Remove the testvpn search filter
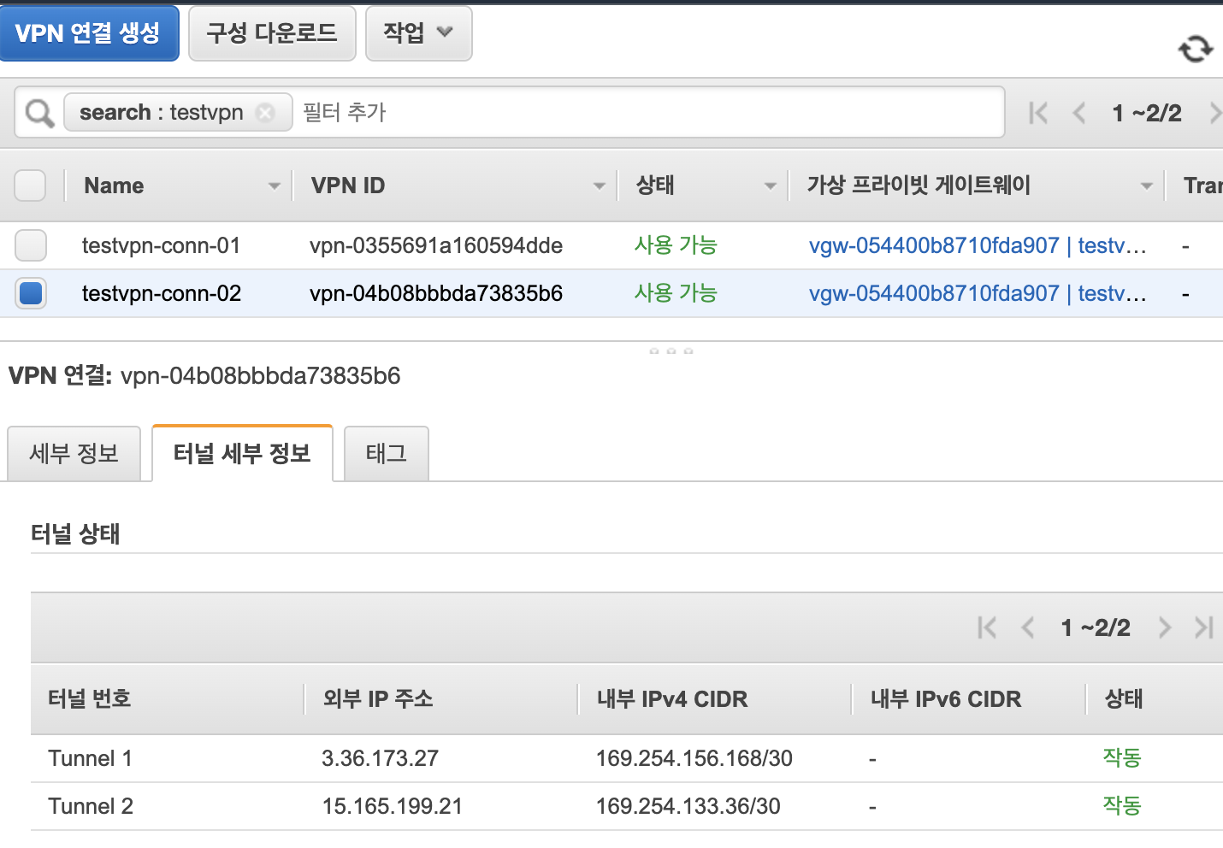The height and width of the screenshot is (848, 1223). click(266, 113)
